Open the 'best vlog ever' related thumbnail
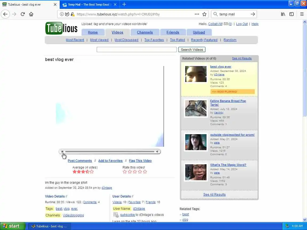This screenshot has height=230, width=307. coord(196,74)
